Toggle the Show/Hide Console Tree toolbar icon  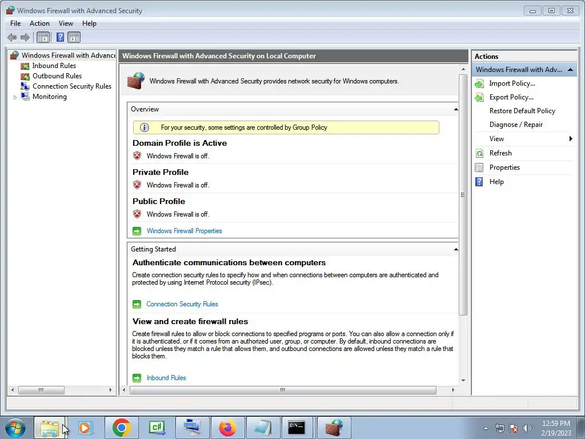click(x=43, y=37)
